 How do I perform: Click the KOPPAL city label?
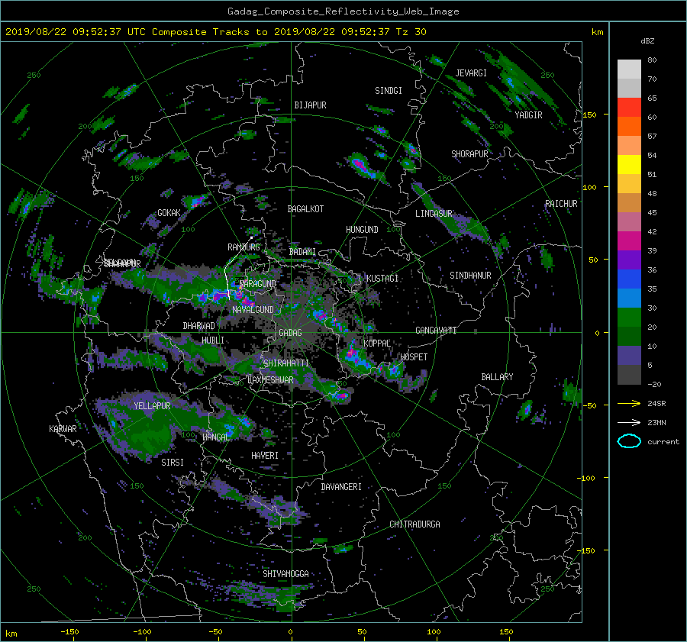click(x=377, y=344)
